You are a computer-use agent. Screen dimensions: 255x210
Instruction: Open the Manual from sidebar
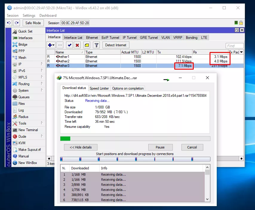click(24, 156)
